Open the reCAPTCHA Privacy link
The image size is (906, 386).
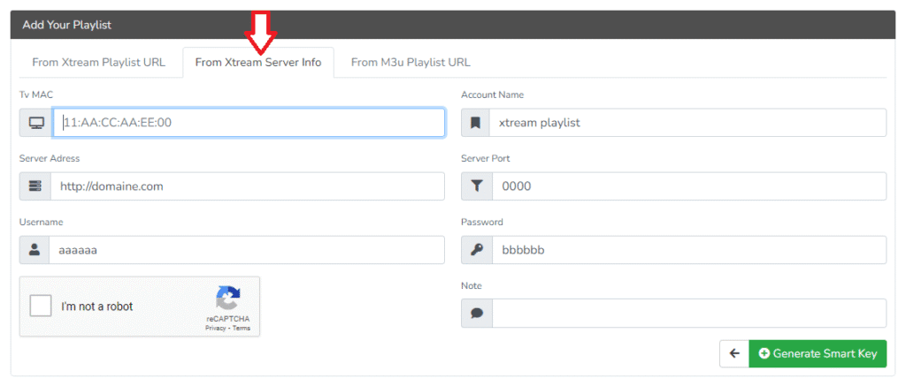point(215,329)
